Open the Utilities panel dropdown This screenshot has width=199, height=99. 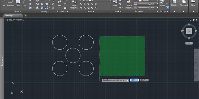coord(174,12)
